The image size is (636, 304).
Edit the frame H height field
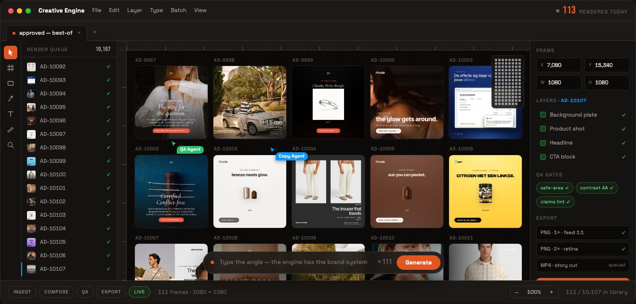607,82
